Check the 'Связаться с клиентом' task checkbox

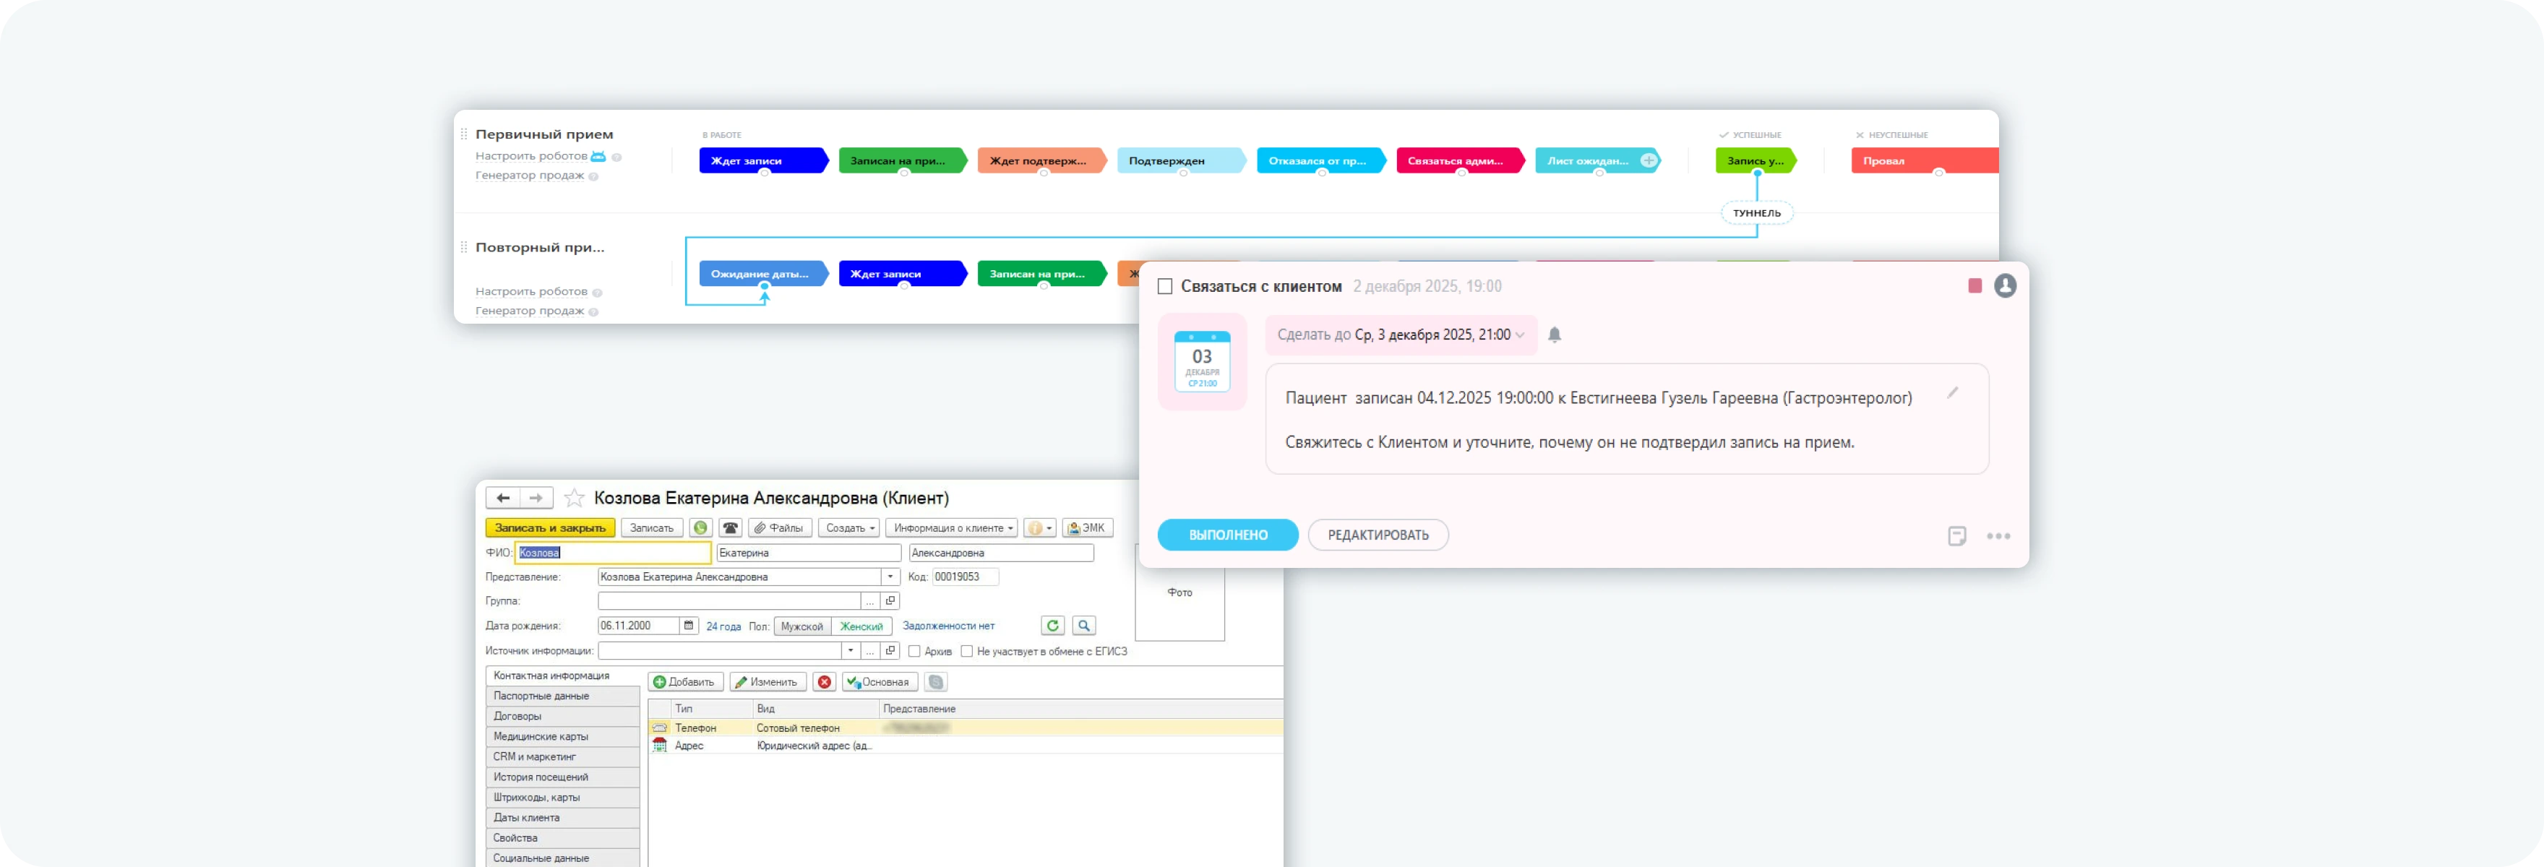(x=1165, y=286)
